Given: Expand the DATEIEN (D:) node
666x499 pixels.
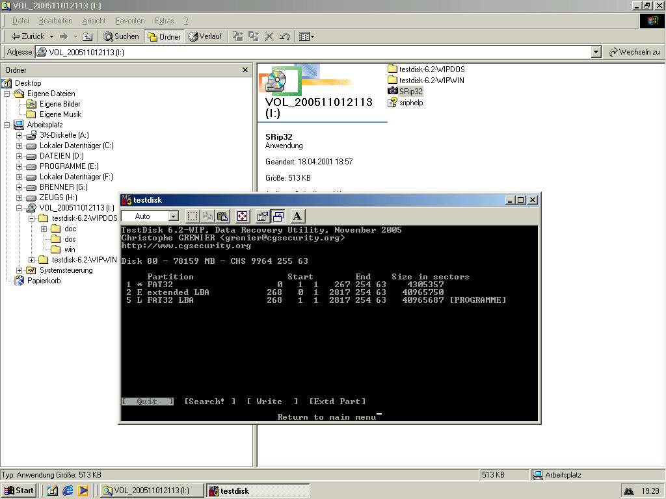Looking at the screenshot, I should pos(19,156).
